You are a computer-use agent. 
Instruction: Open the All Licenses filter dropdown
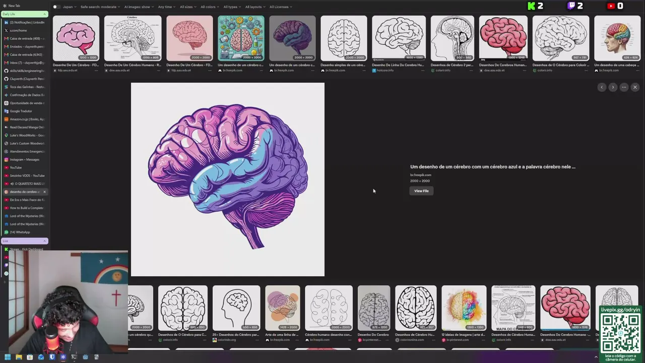280,7
